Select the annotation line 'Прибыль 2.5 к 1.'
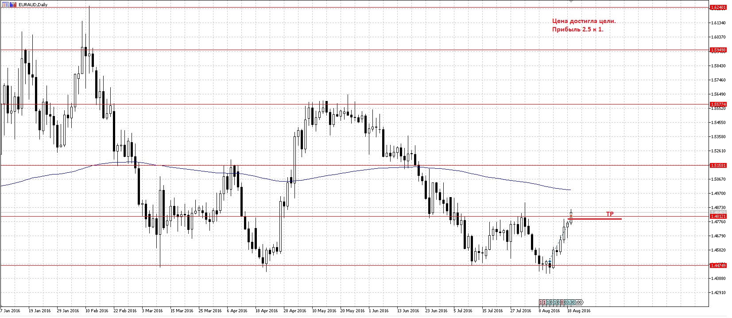732x318 pixels. point(577,29)
